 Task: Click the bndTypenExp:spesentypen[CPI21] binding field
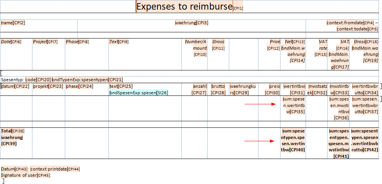click(x=87, y=80)
